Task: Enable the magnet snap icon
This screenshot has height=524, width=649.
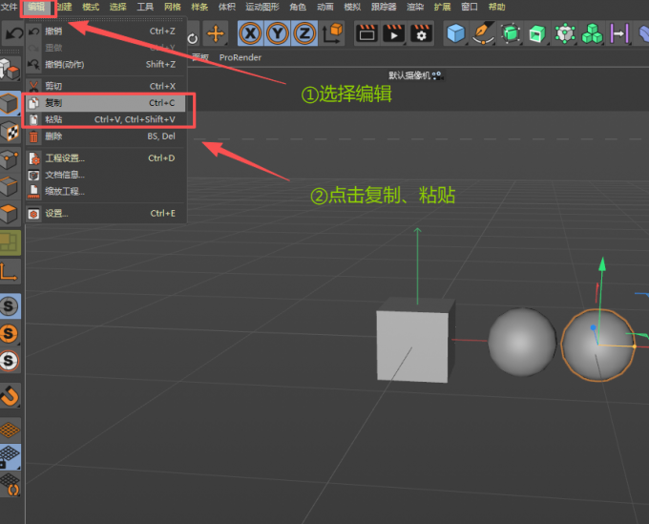Action: coord(10,394)
